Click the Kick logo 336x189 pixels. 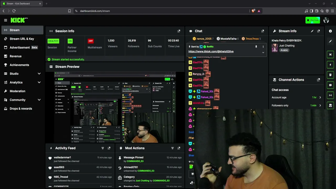pos(19,20)
